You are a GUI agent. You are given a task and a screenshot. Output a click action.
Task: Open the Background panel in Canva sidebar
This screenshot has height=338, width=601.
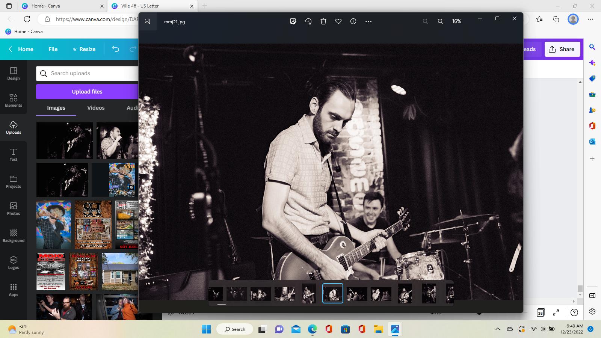(x=14, y=236)
